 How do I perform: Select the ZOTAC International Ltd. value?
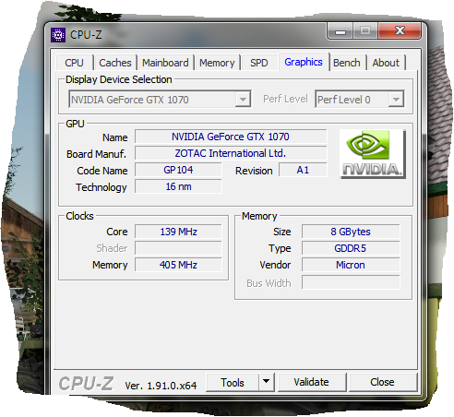231,153
